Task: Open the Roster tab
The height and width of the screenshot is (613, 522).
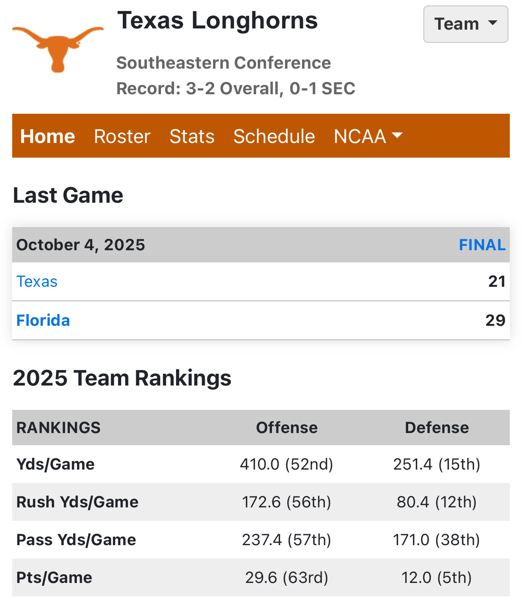Action: point(122,136)
